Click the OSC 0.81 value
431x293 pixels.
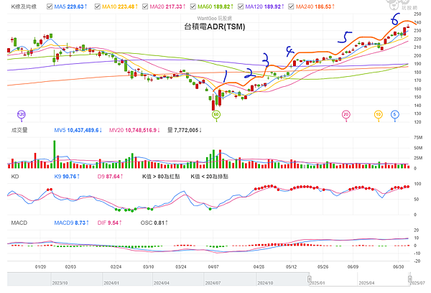154,223
